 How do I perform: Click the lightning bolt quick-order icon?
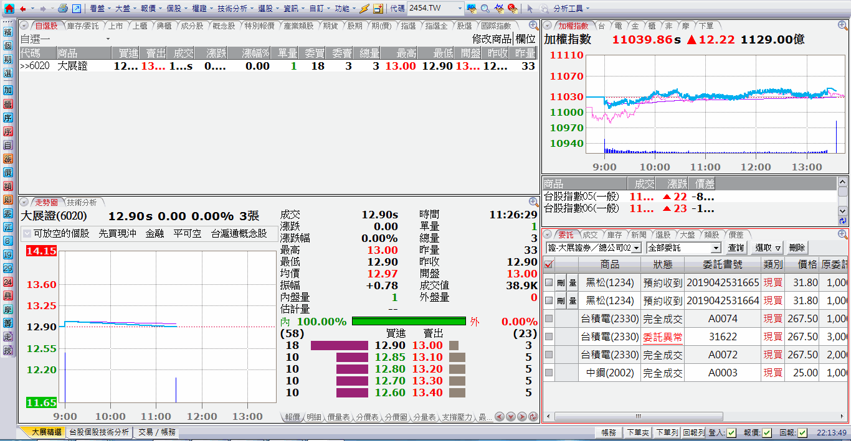tap(364, 9)
